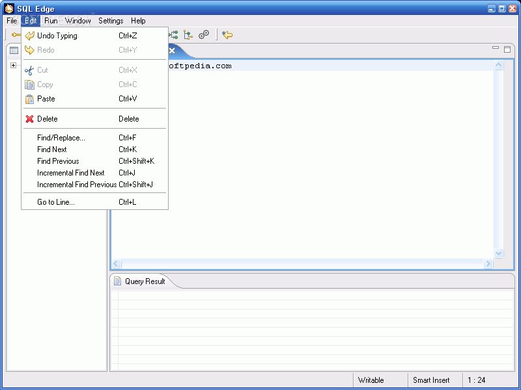
Task: Choose Incremental Find Previous
Action: 94,185
